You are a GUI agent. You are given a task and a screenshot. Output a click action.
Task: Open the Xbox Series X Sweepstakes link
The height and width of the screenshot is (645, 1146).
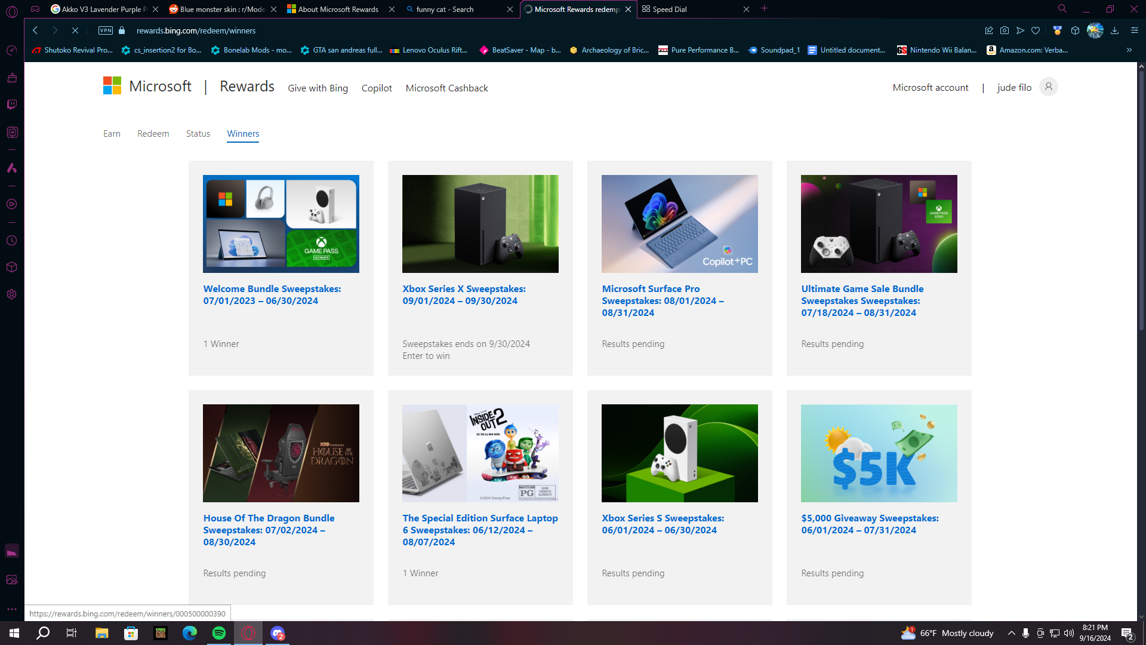[464, 295]
